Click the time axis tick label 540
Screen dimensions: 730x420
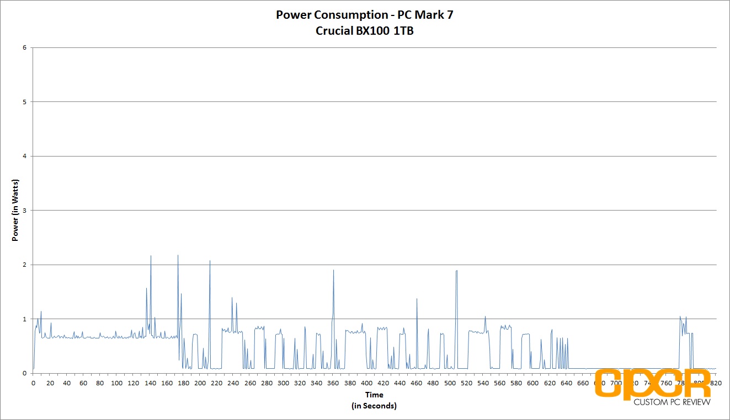tap(483, 383)
